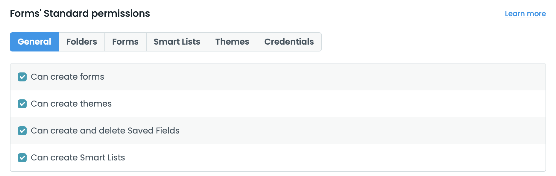Viewport: 556px width, 176px height.
Task: Click the 'Can create themes' row
Action: coord(72,104)
